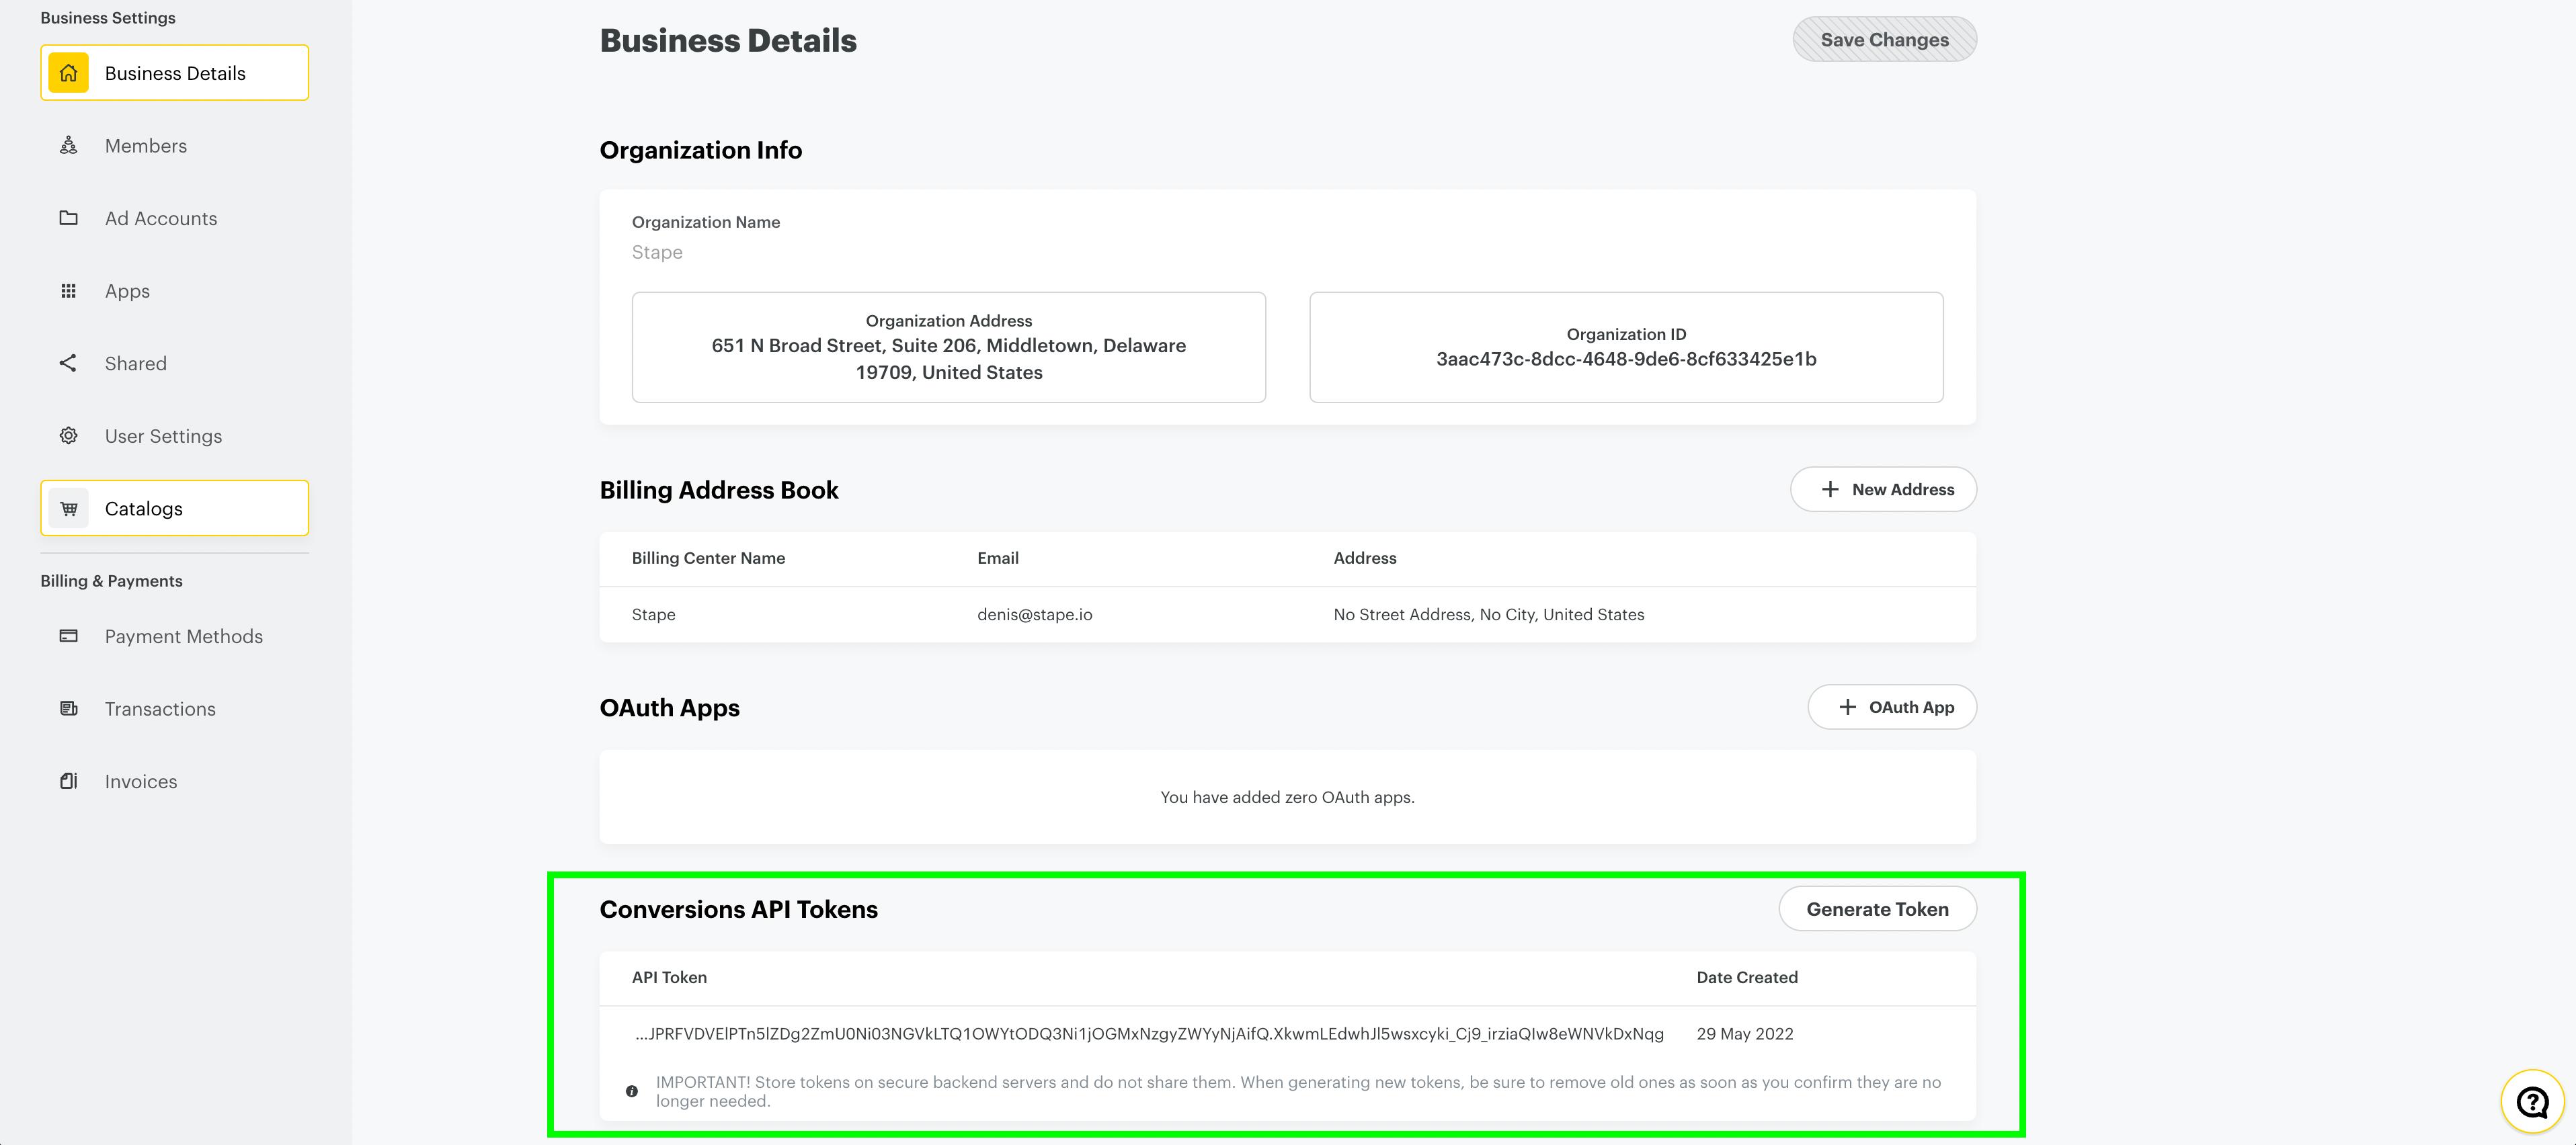This screenshot has width=2576, height=1145.
Task: Click Save Changes button
Action: (1884, 40)
